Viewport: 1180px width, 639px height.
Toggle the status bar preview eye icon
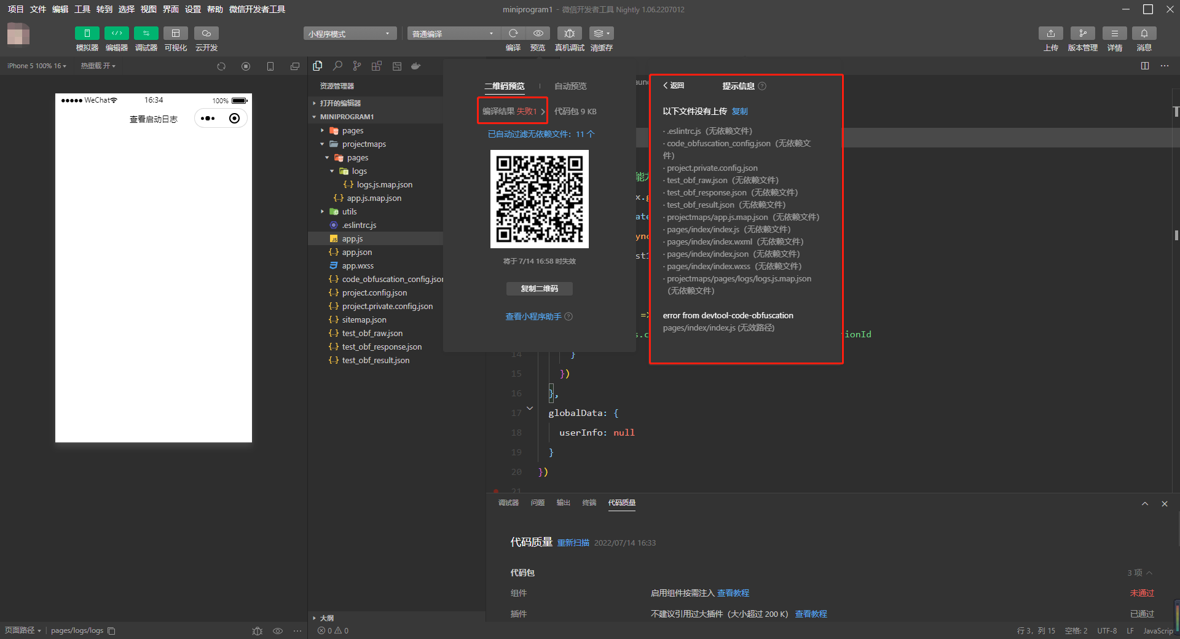click(x=278, y=631)
